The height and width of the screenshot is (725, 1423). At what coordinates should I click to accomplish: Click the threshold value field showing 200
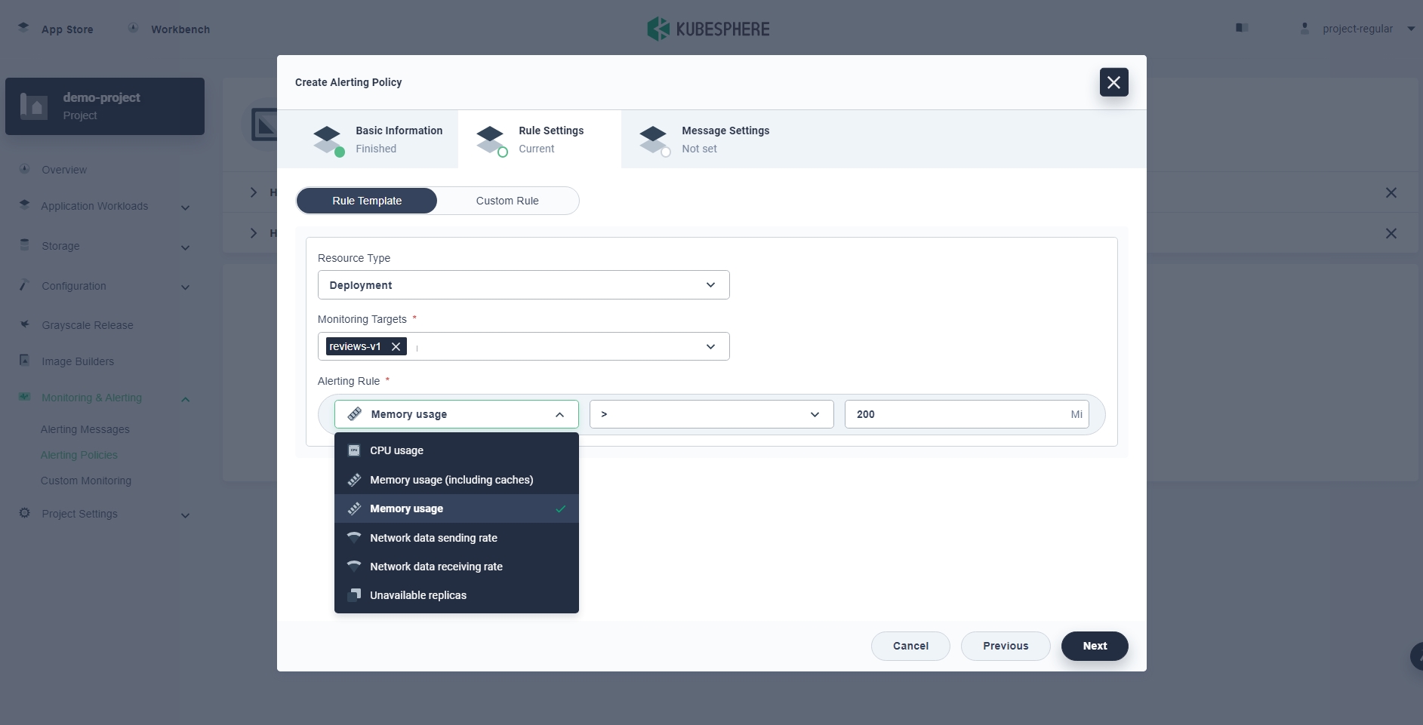click(x=957, y=414)
